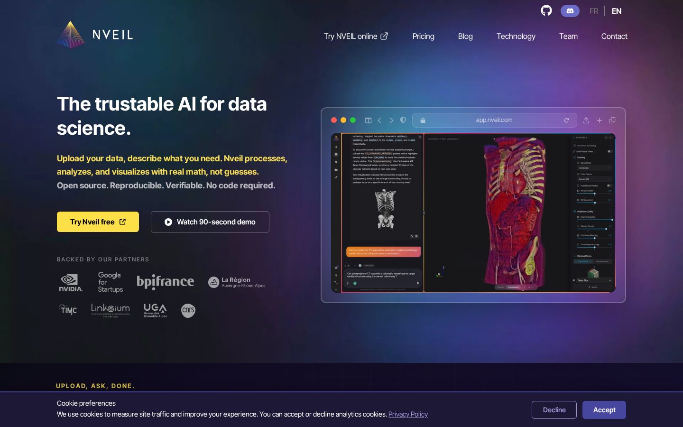Viewport: 683px width, 427px height.
Task: Open the Team page
Action: [x=568, y=36]
